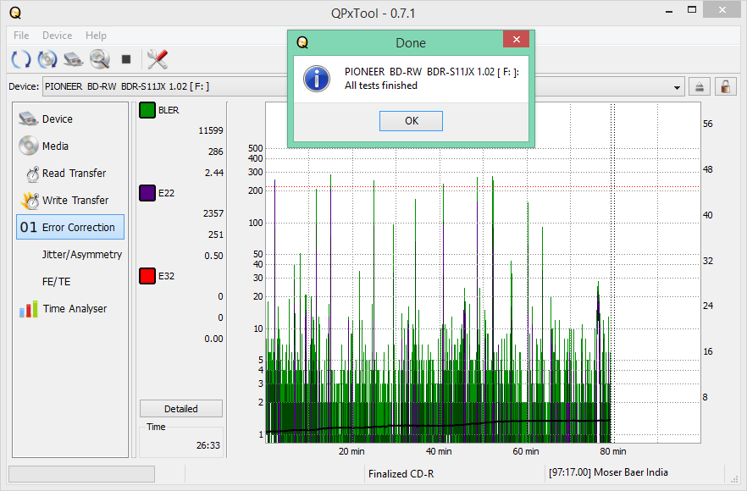Click the All tests finished message

[x=381, y=86]
